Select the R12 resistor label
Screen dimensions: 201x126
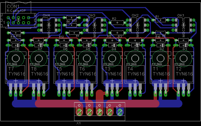pyautogui.click(x=61, y=37)
